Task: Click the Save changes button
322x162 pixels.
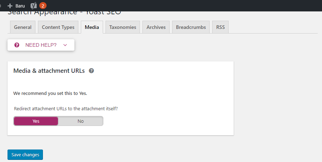Action: pyautogui.click(x=25, y=155)
